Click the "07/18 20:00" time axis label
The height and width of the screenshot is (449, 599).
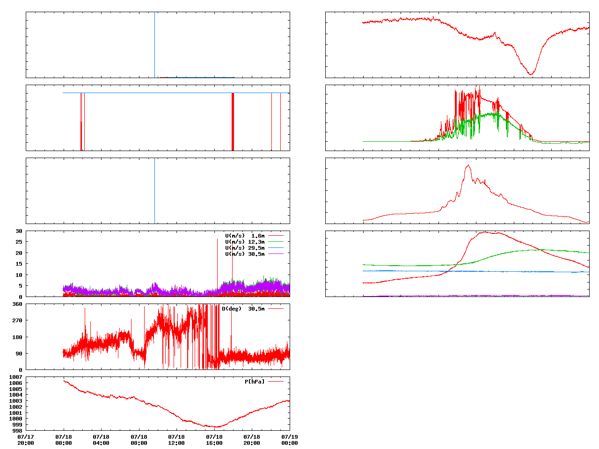point(252,440)
